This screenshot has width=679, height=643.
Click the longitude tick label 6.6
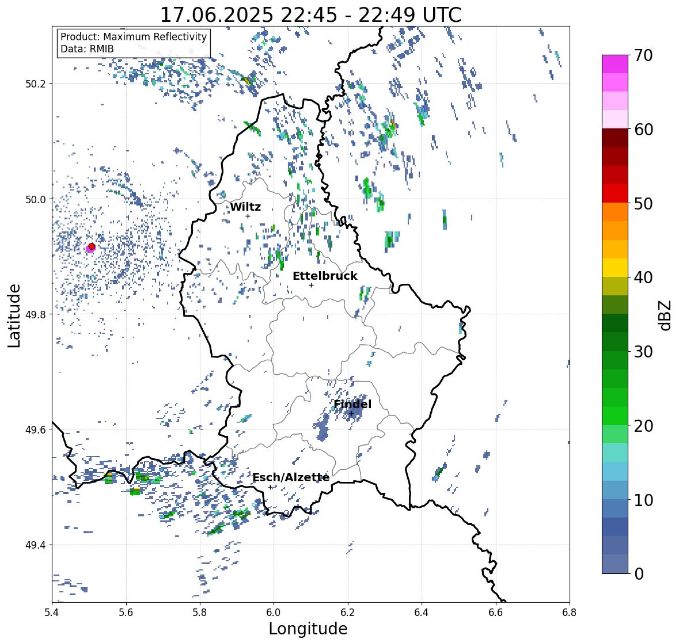[496, 612]
